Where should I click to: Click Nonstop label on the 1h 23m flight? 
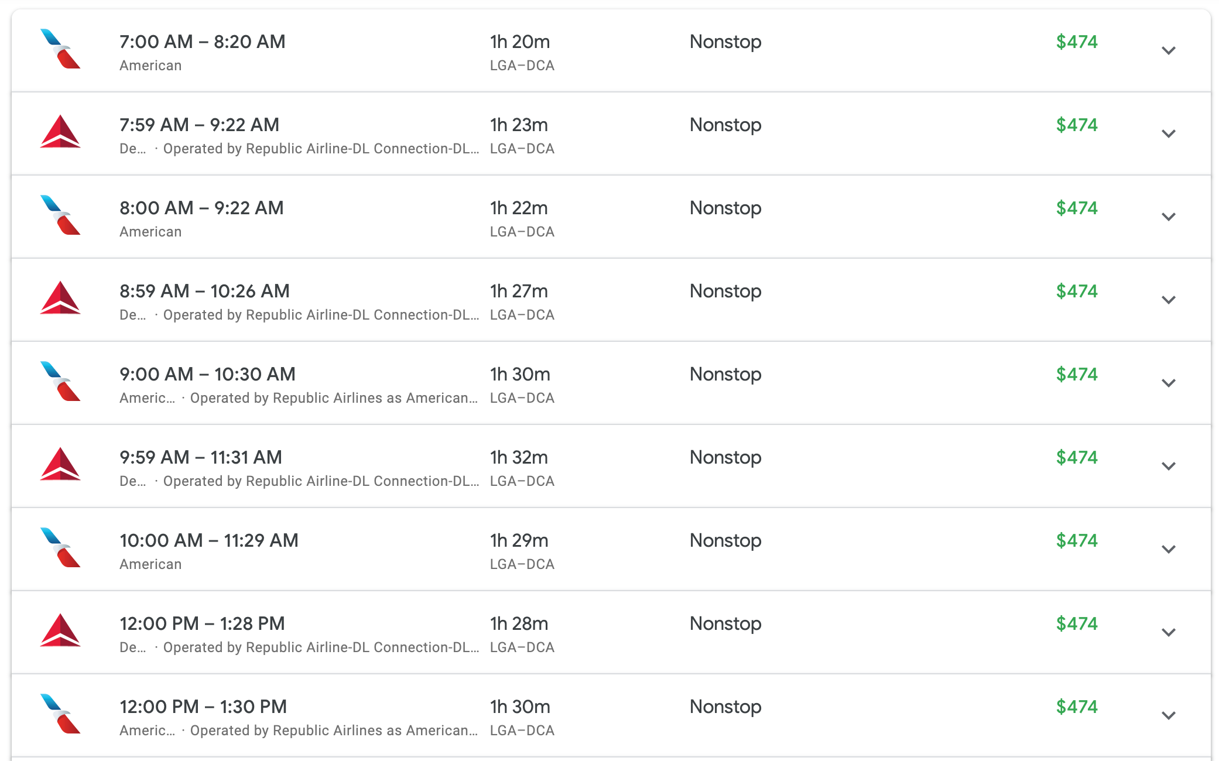(x=725, y=125)
